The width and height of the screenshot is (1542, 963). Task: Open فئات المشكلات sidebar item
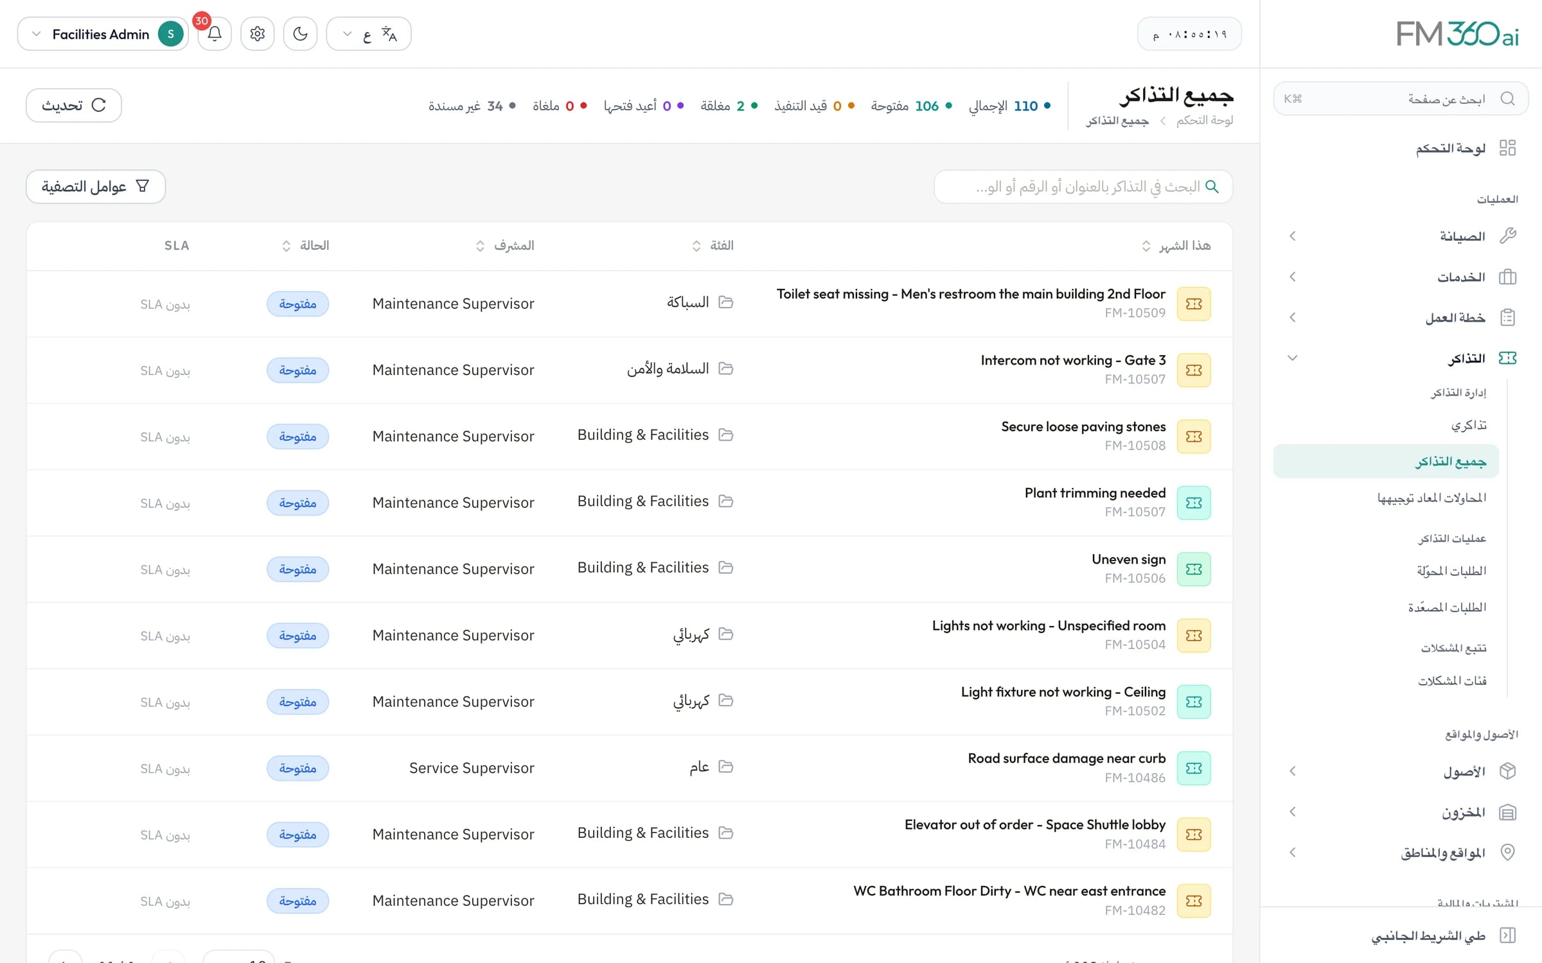click(x=1452, y=681)
